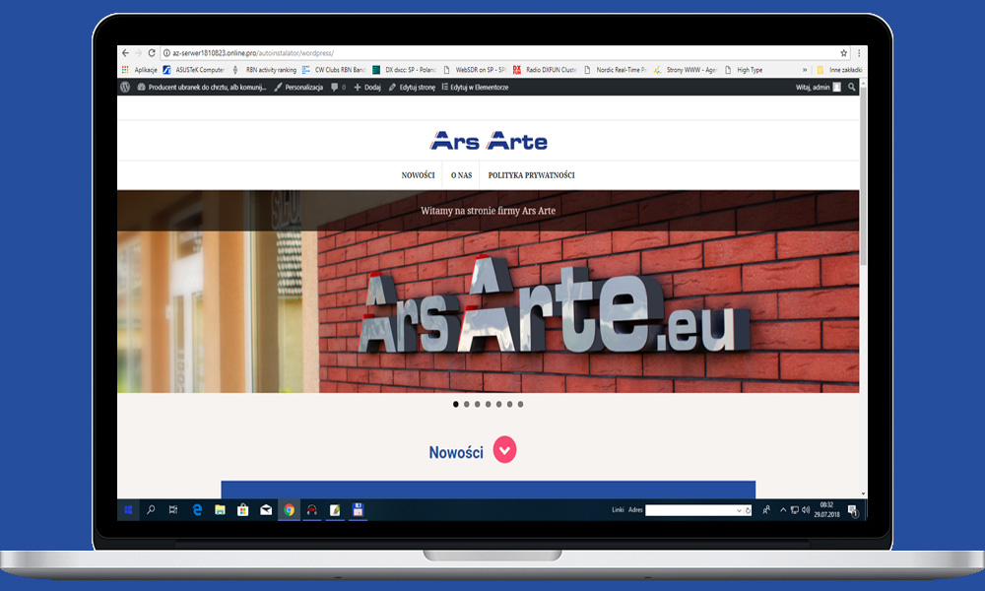
Task: Open the RBN activity ranking bookmark
Action: [x=264, y=70]
